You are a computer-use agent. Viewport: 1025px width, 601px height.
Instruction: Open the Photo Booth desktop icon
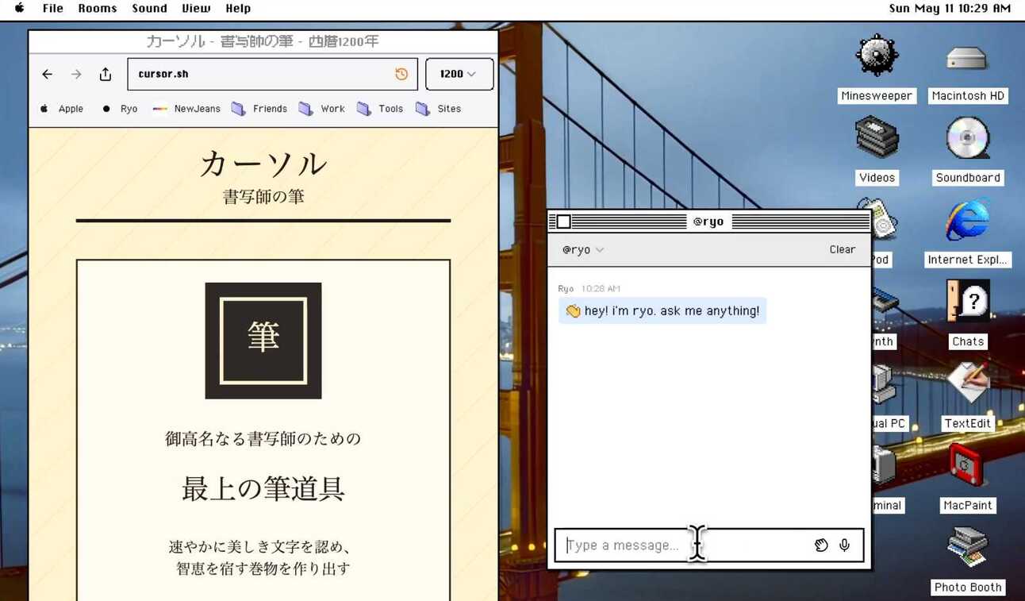coord(967,549)
